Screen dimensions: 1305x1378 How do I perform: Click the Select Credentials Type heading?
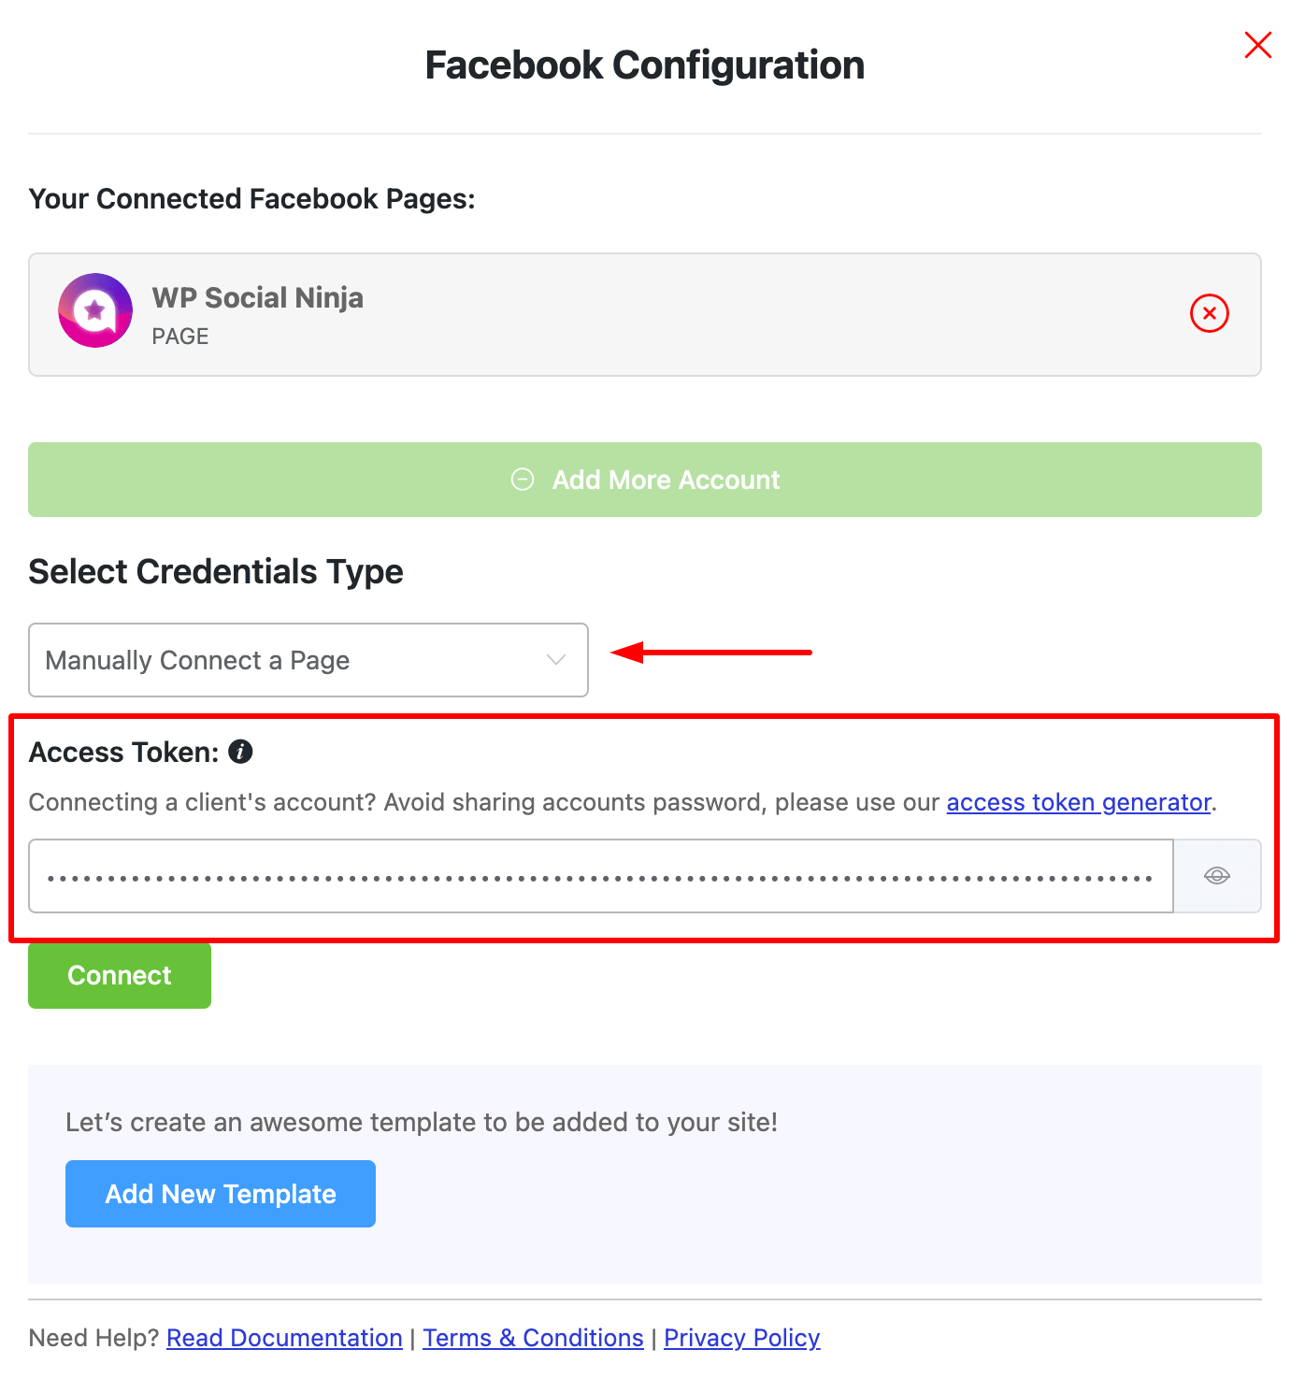point(216,571)
